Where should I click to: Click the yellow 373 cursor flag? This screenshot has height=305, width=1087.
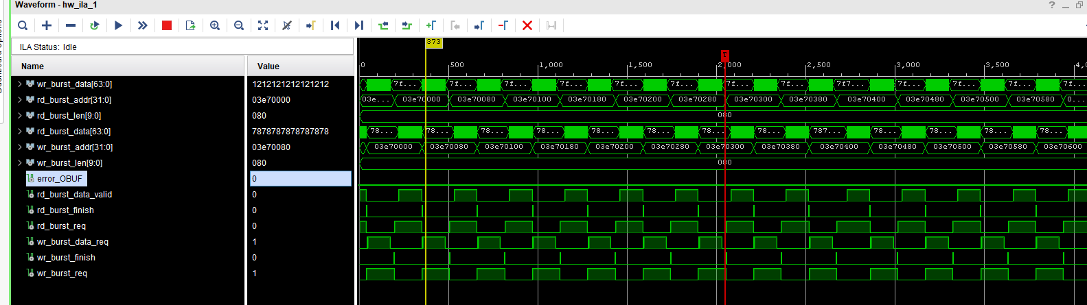pos(433,42)
